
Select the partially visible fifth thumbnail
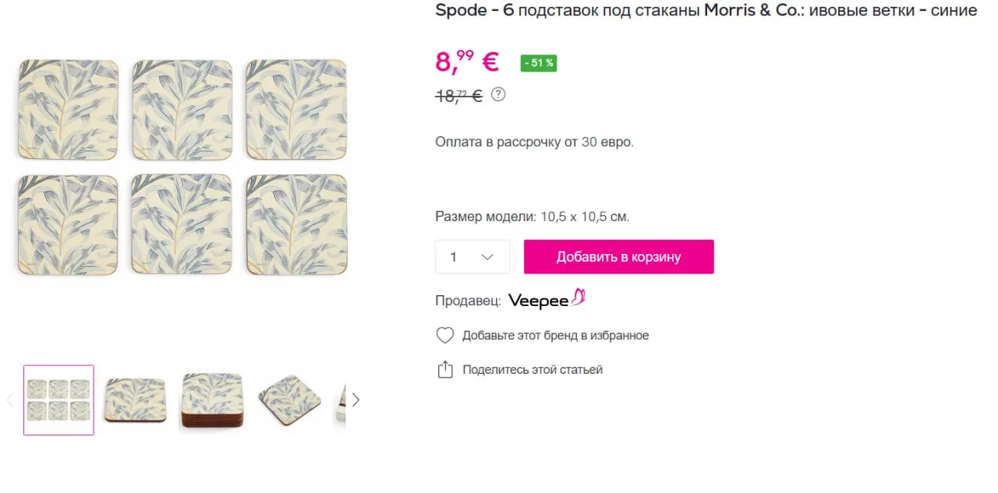pyautogui.click(x=340, y=400)
